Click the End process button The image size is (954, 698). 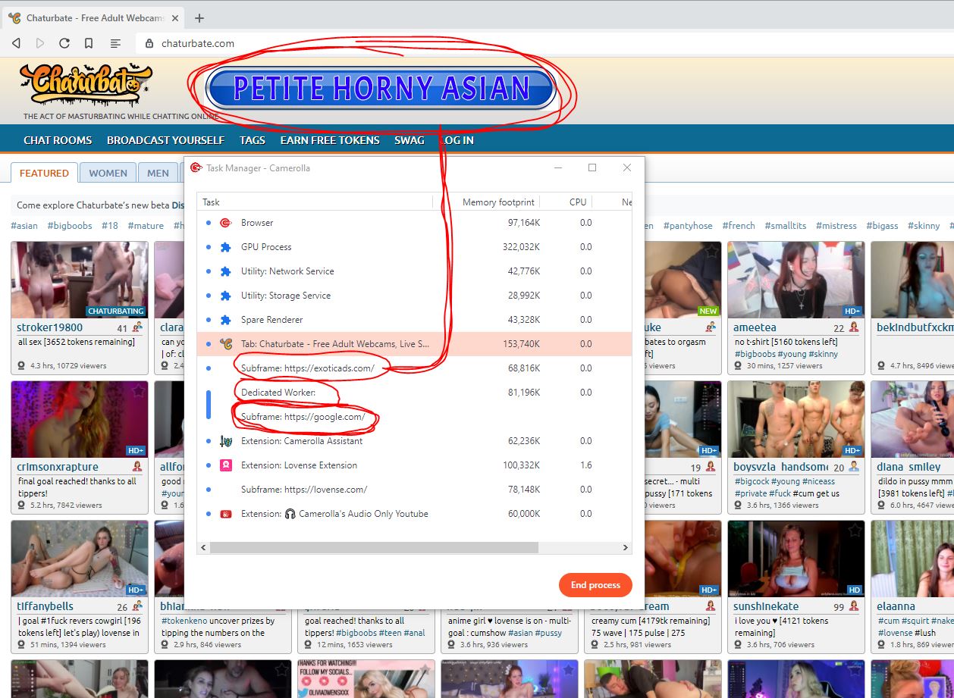[x=595, y=585]
